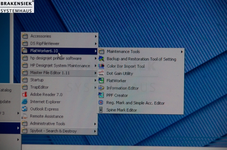
Task: Expand the Startup submenu arrow
Action: pos(95,80)
